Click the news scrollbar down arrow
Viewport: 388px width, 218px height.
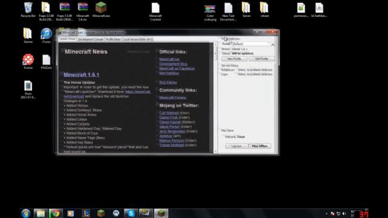click(x=216, y=151)
